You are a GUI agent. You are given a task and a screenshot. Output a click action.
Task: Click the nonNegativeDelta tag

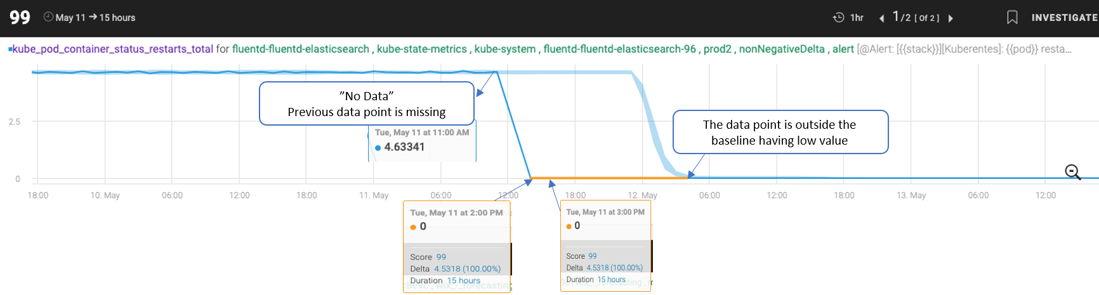pos(782,49)
